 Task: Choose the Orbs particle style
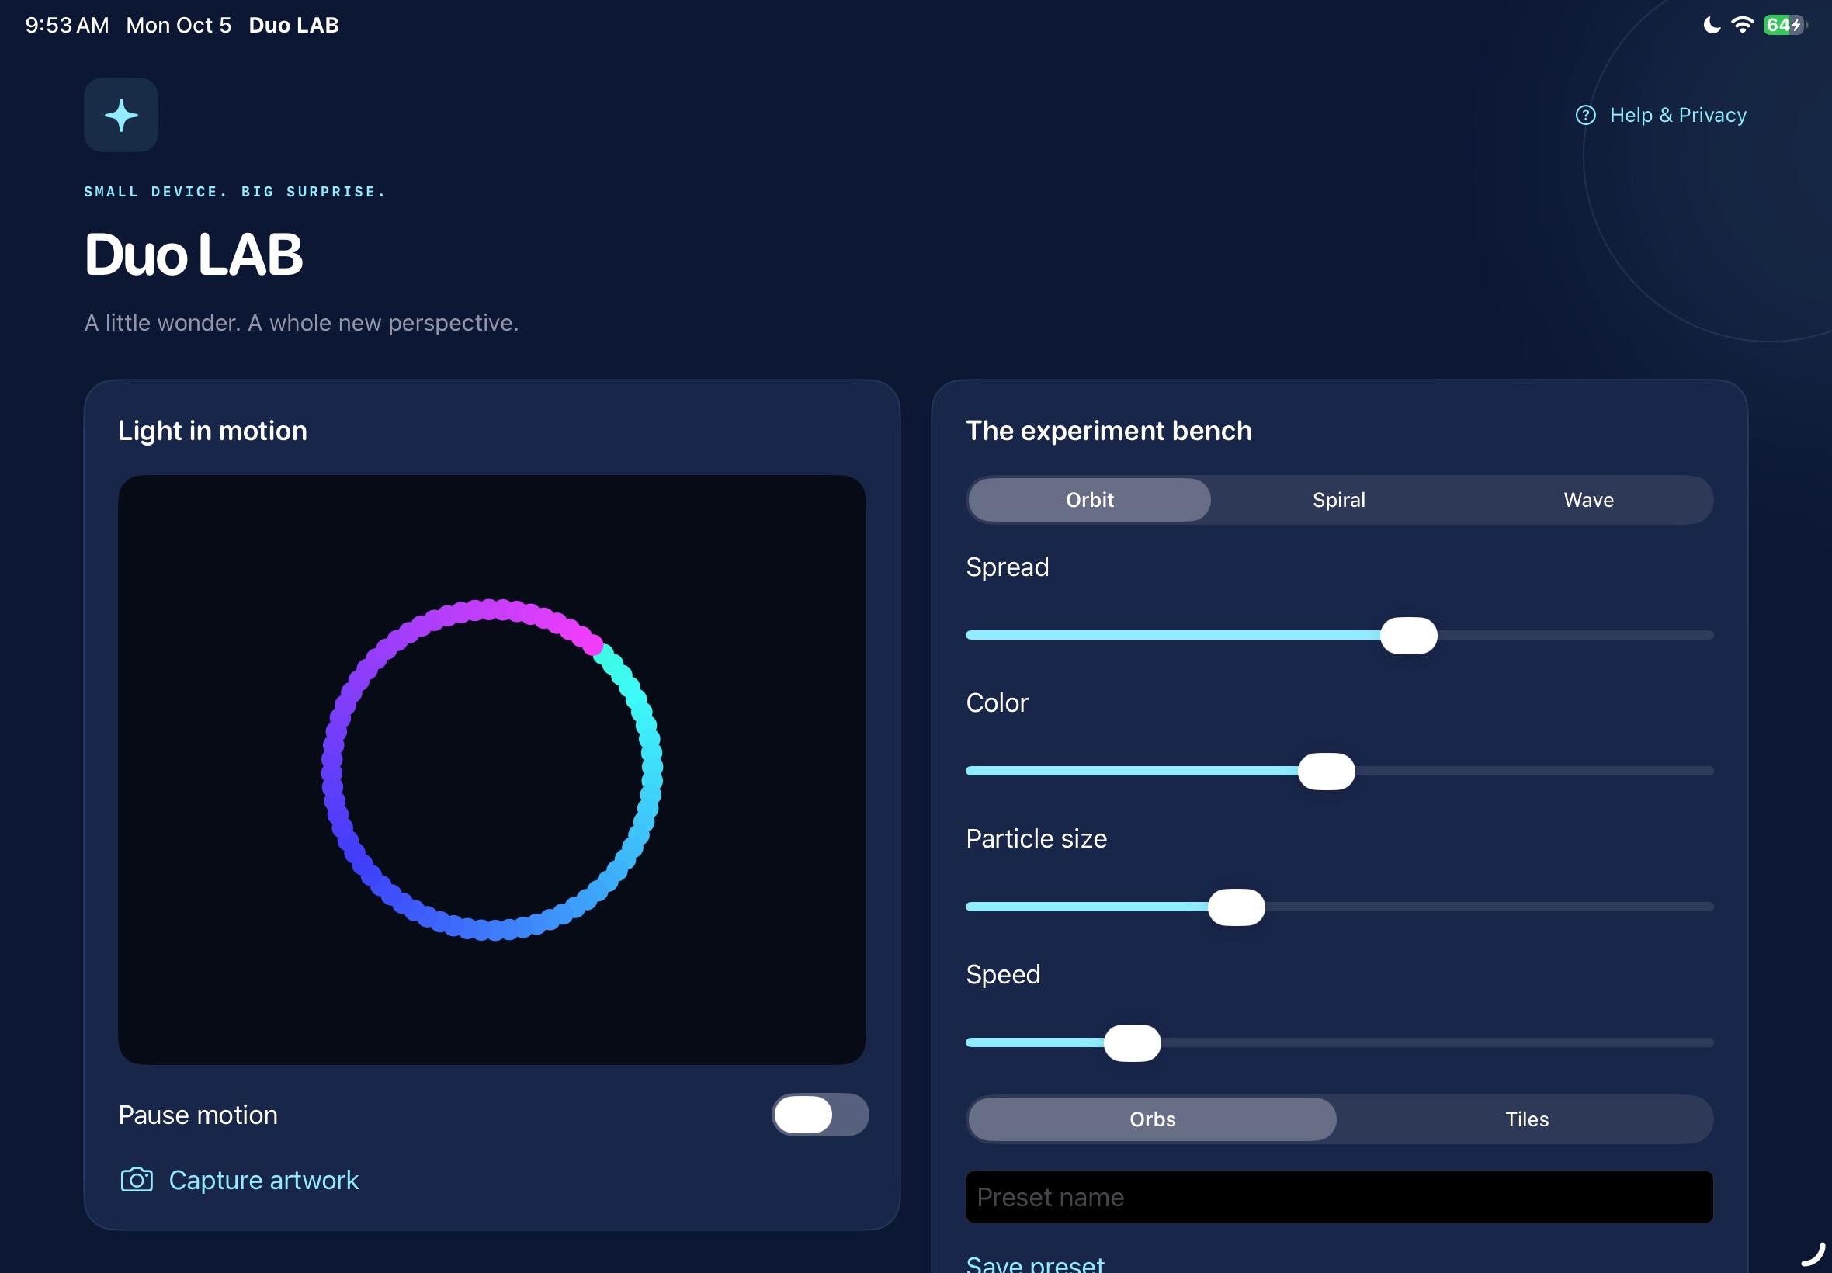pos(1153,1119)
